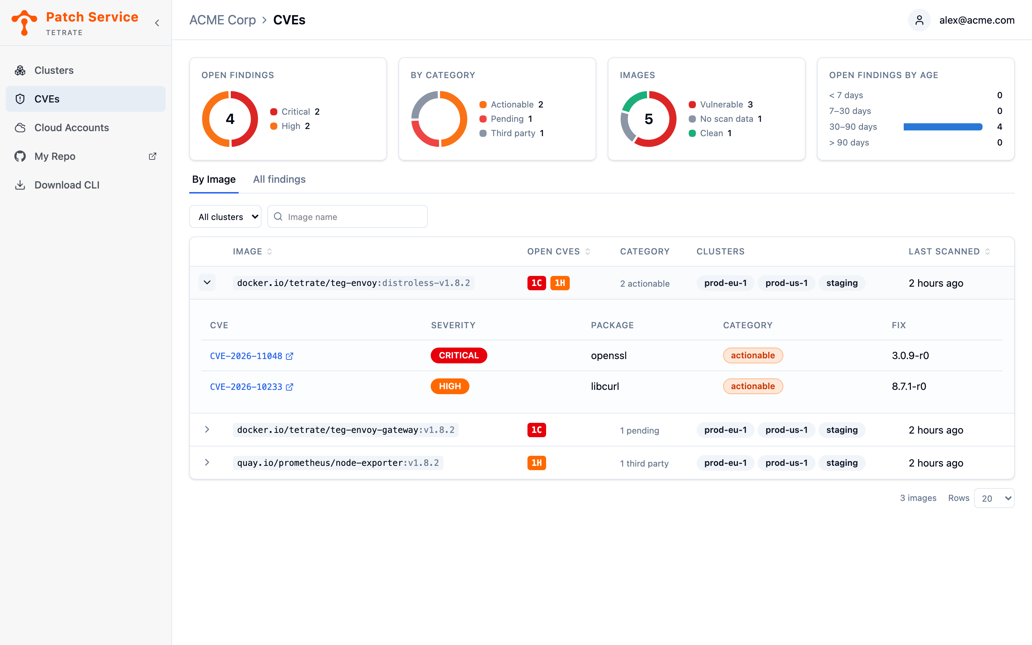
Task: Open Cloud Accounts in the sidebar
Action: 85,128
